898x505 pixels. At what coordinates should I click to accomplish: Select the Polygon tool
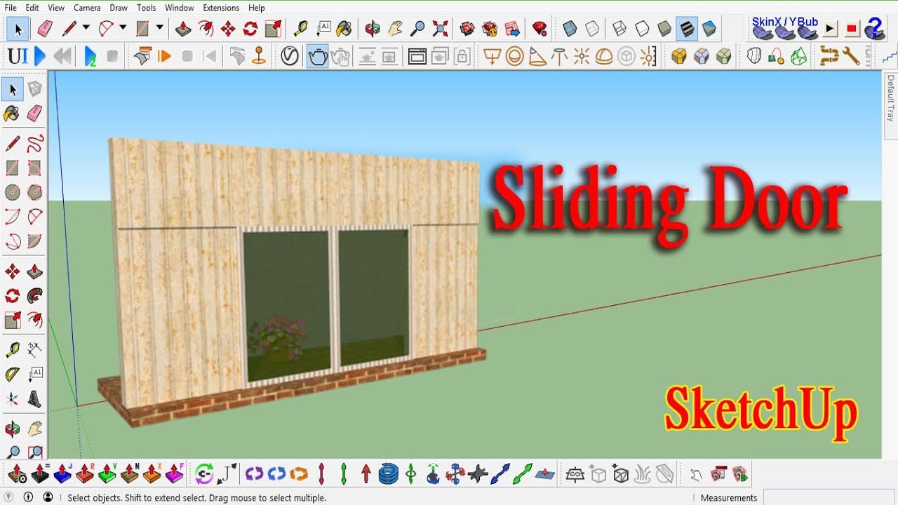click(34, 191)
